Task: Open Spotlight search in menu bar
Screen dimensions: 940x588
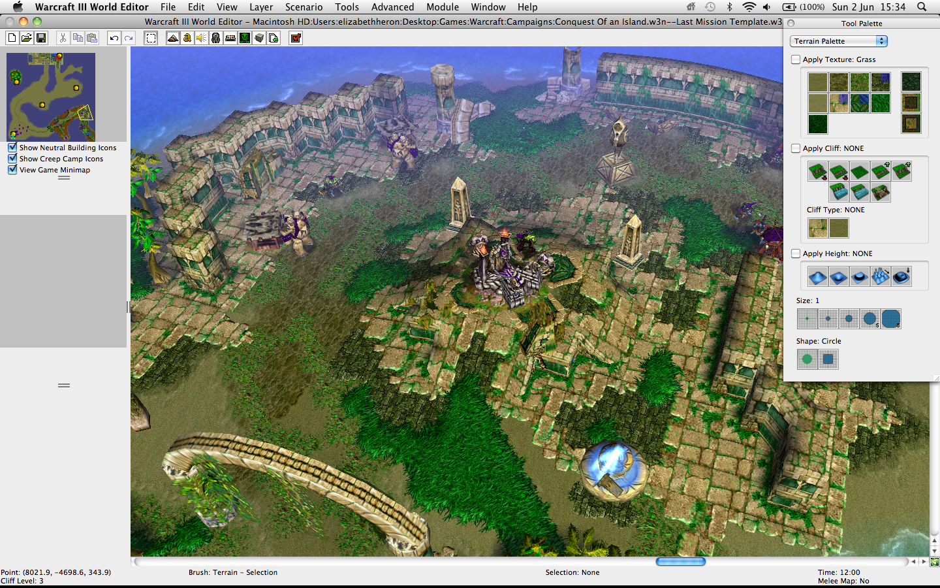Action: [922, 7]
